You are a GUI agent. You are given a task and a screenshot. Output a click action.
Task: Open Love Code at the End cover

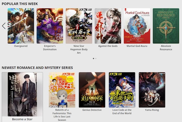pyautogui.click(x=122, y=90)
